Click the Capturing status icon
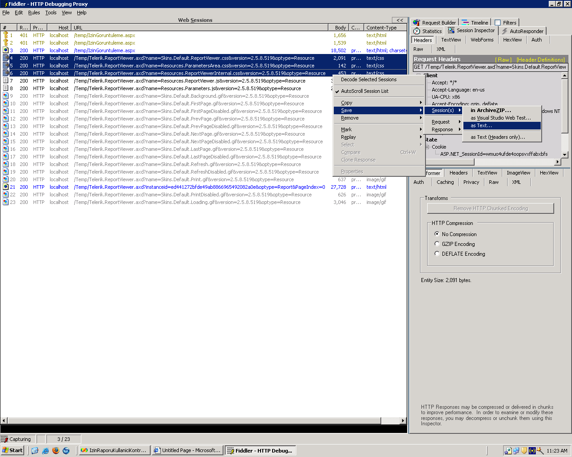This screenshot has height=457, width=572. pyautogui.click(x=5, y=439)
